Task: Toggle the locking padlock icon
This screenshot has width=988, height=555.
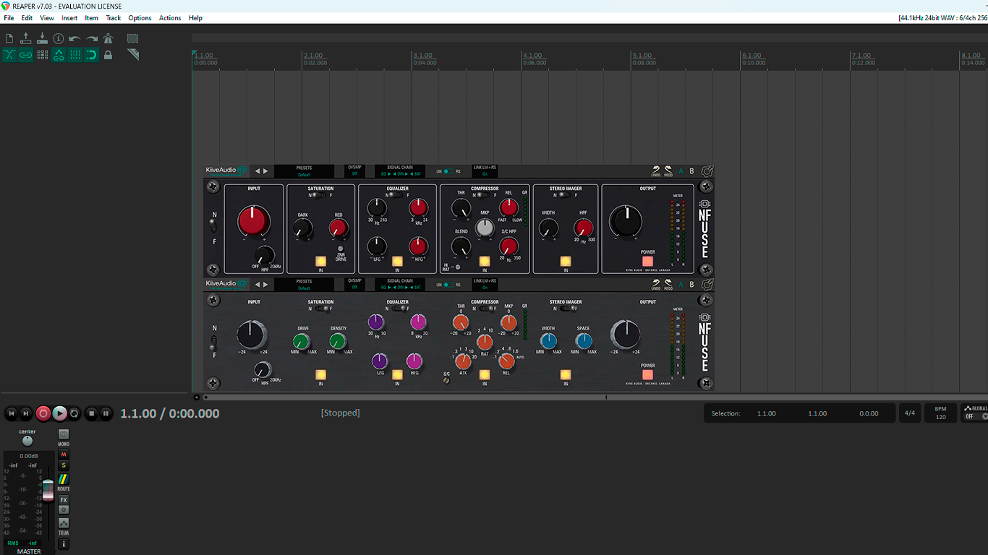Action: click(x=108, y=55)
